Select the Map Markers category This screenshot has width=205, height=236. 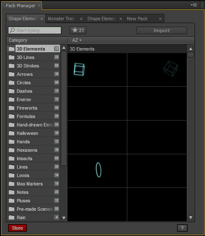[34, 184]
